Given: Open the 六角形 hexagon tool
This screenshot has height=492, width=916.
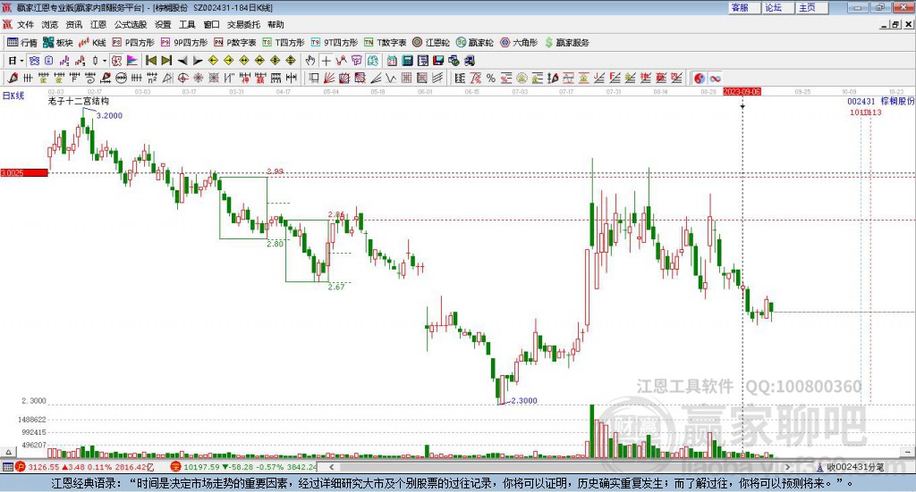Looking at the screenshot, I should click(x=519, y=43).
